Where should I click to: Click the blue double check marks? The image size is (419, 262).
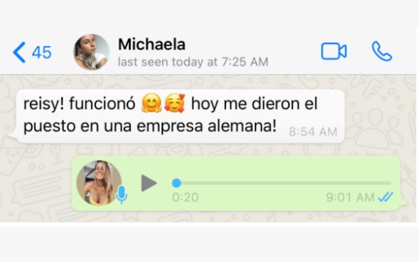tap(385, 198)
